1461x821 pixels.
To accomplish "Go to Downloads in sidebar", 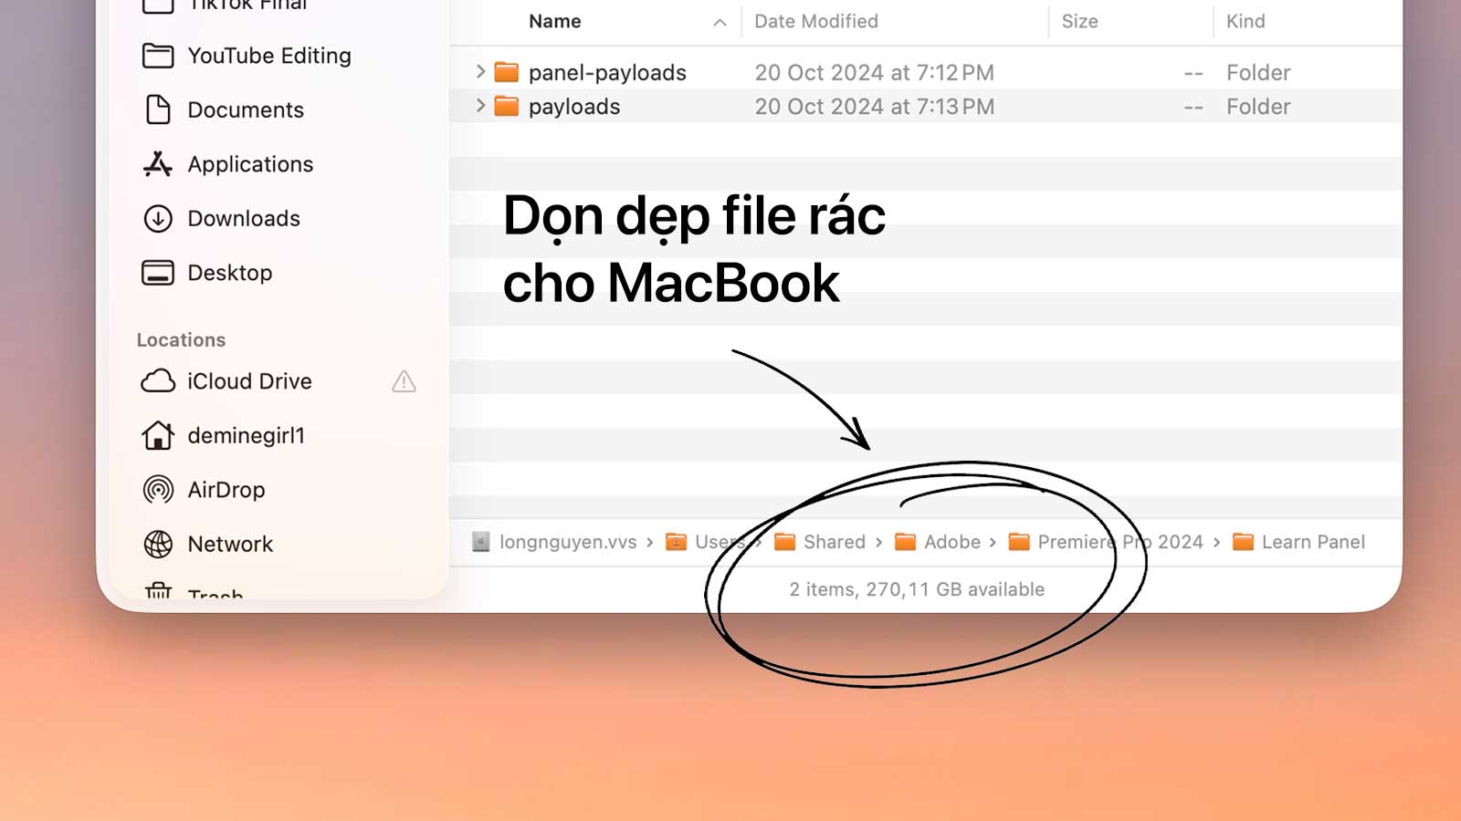I will [243, 219].
